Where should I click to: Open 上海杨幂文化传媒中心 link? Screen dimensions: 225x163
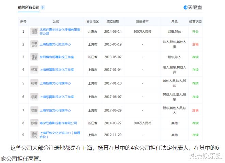(x=55, y=83)
